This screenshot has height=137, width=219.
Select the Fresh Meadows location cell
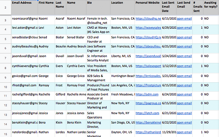coord(123,96)
